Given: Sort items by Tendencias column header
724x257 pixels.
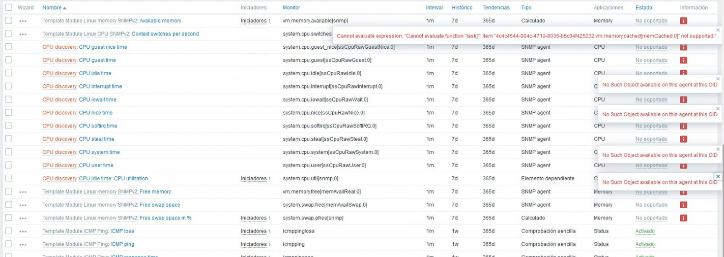Looking at the screenshot, I should click(x=497, y=8).
